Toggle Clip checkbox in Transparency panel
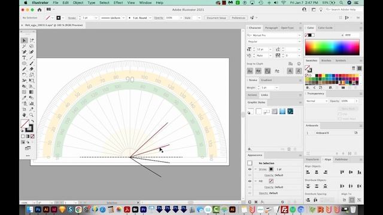383x215 pixels. pyautogui.click(x=340, y=114)
